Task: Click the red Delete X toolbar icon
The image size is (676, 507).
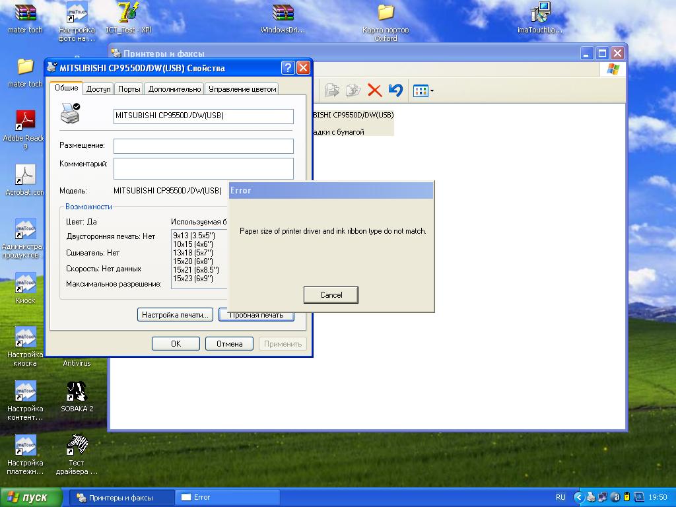Action: [375, 90]
